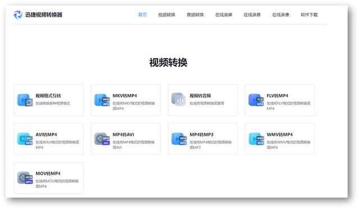Open the WMV转MP4 icon
This screenshot has height=209, width=359.
pyautogui.click(x=256, y=139)
